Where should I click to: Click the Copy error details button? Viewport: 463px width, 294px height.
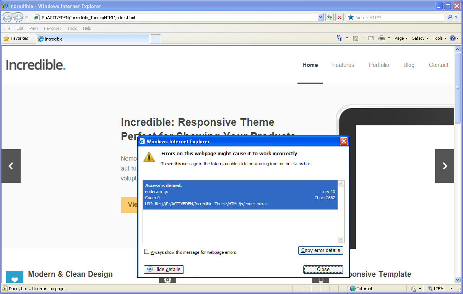pyautogui.click(x=320, y=250)
